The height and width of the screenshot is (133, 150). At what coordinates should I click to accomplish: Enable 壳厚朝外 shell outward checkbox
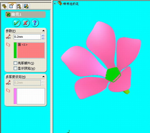click(15, 63)
